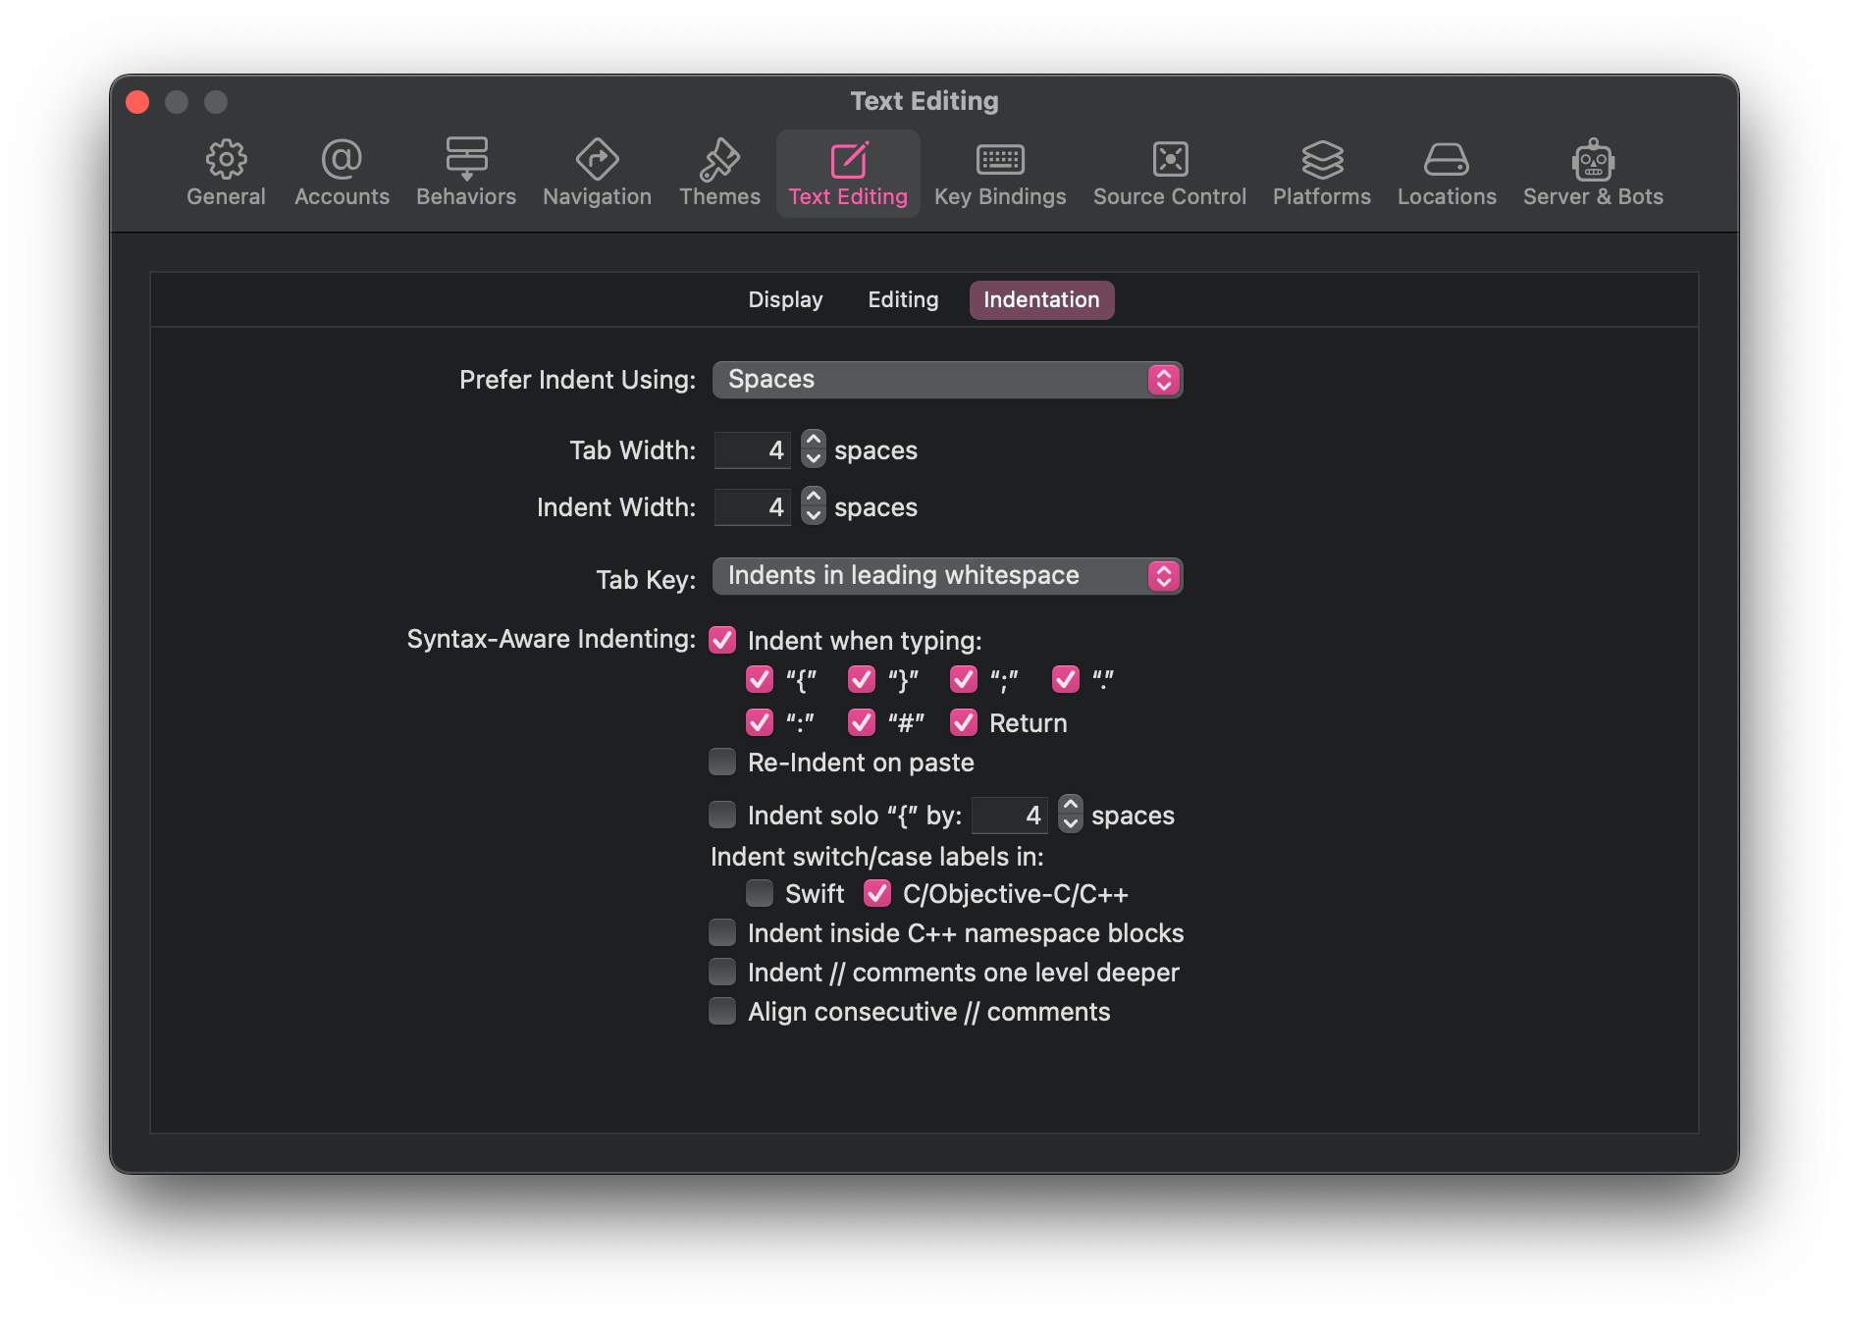1849x1319 pixels.
Task: Switch to the Display tab
Action: (x=785, y=300)
